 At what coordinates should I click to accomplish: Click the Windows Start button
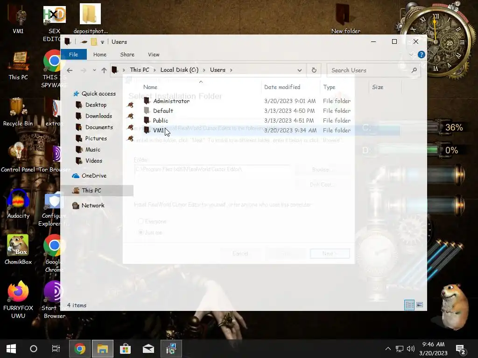11,349
